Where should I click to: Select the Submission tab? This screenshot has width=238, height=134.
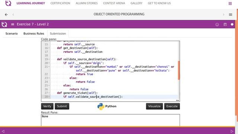click(58, 33)
